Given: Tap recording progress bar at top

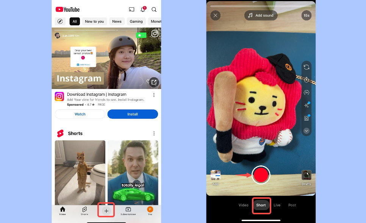Looking at the screenshot, I should click(261, 6).
